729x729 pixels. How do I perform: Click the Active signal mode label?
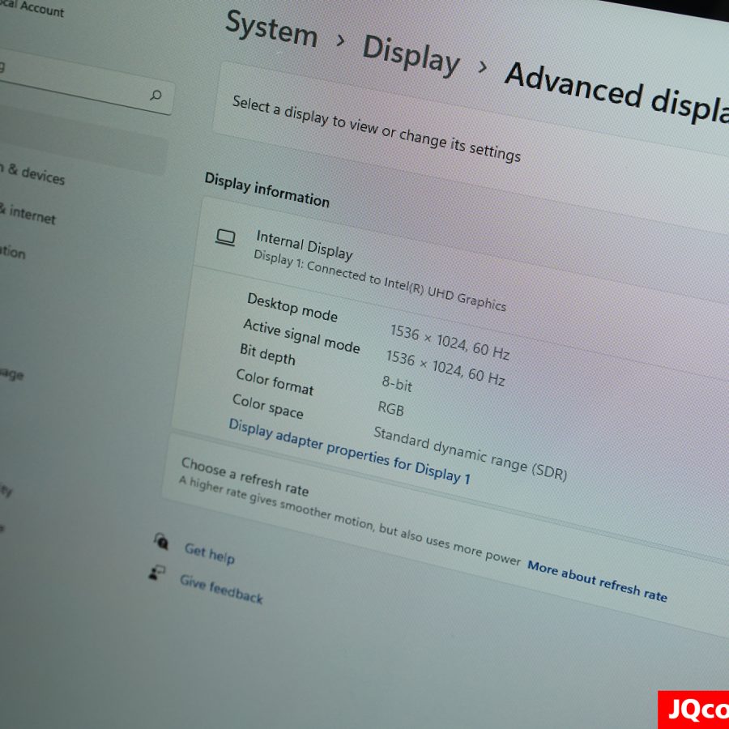302,336
